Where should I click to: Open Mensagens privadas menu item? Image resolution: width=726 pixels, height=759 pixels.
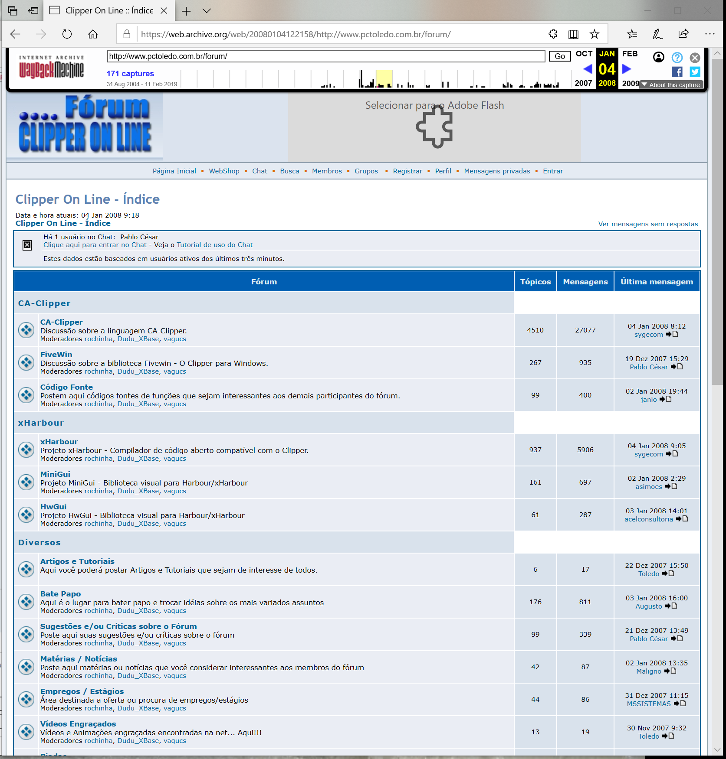(x=497, y=171)
